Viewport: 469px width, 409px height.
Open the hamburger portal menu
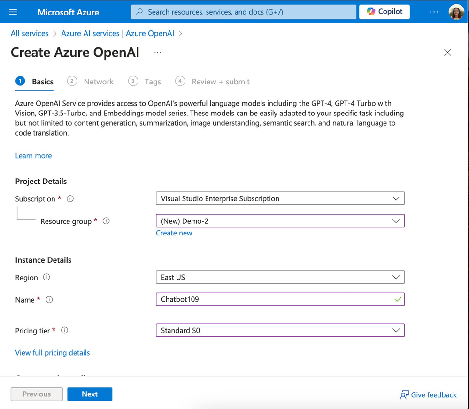click(x=13, y=12)
